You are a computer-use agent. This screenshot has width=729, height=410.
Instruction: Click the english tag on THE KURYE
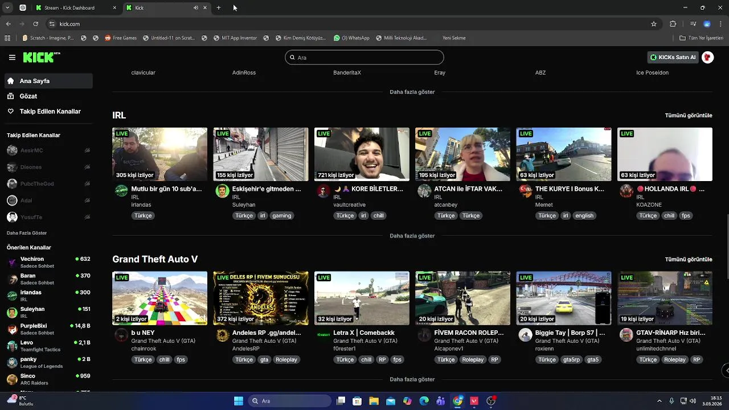[584, 216]
